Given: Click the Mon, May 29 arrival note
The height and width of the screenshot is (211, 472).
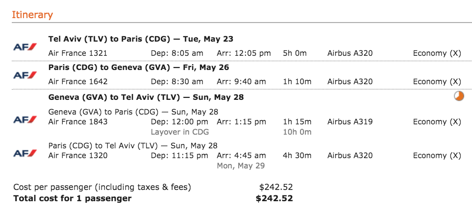Looking at the screenshot, I should point(241,165).
